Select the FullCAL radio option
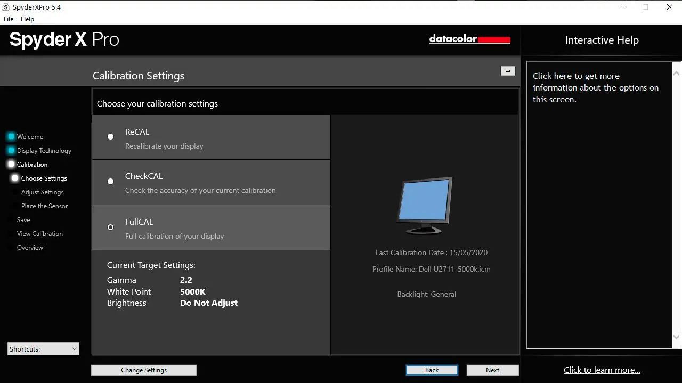 (110, 227)
